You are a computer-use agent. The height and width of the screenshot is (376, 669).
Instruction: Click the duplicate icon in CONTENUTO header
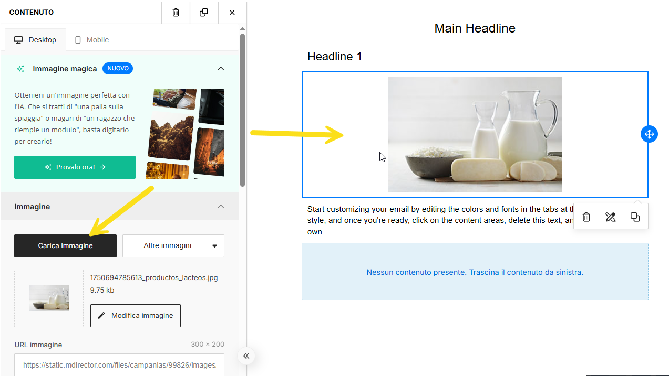[x=204, y=12]
